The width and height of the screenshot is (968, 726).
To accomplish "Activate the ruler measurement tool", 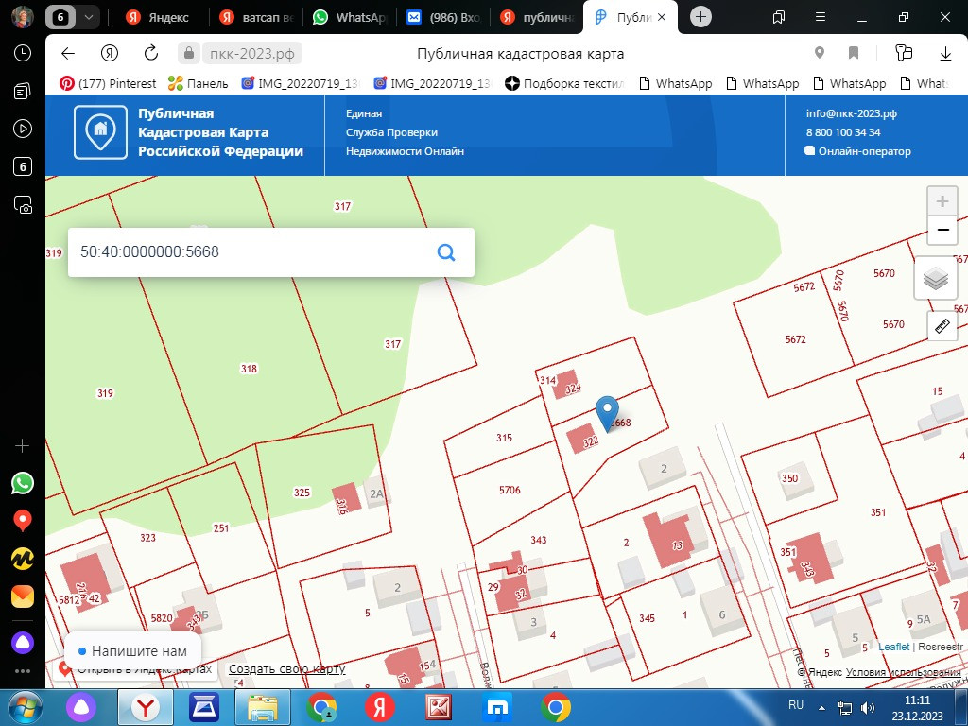I will click(x=942, y=325).
